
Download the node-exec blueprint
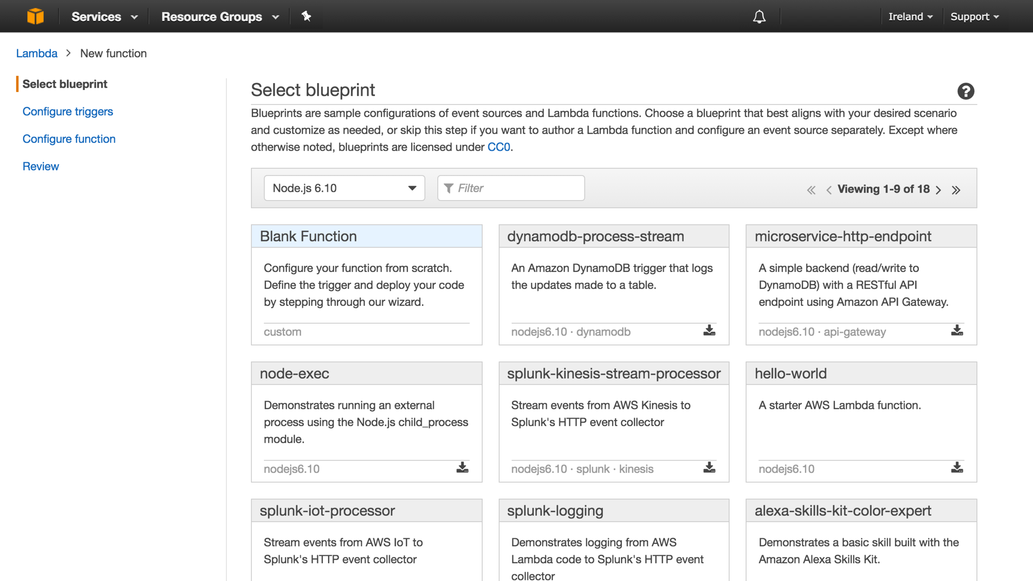click(x=462, y=468)
